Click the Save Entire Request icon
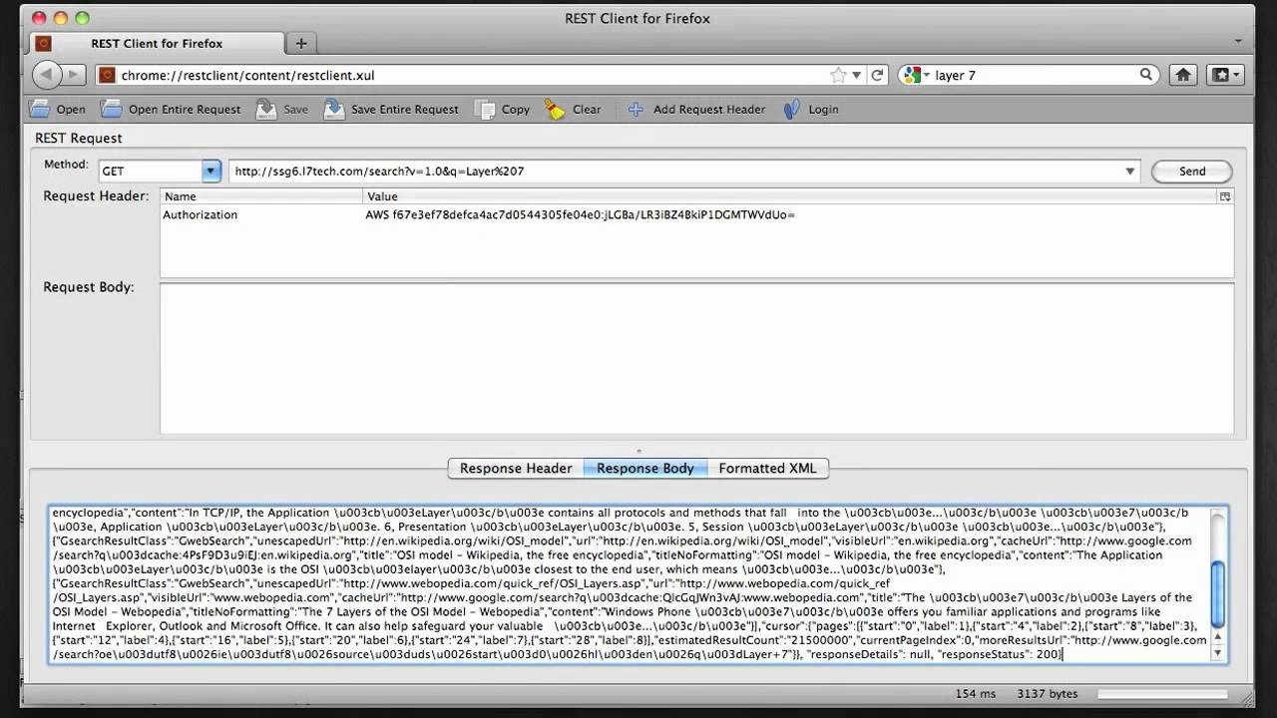This screenshot has height=718, width=1277. point(334,109)
